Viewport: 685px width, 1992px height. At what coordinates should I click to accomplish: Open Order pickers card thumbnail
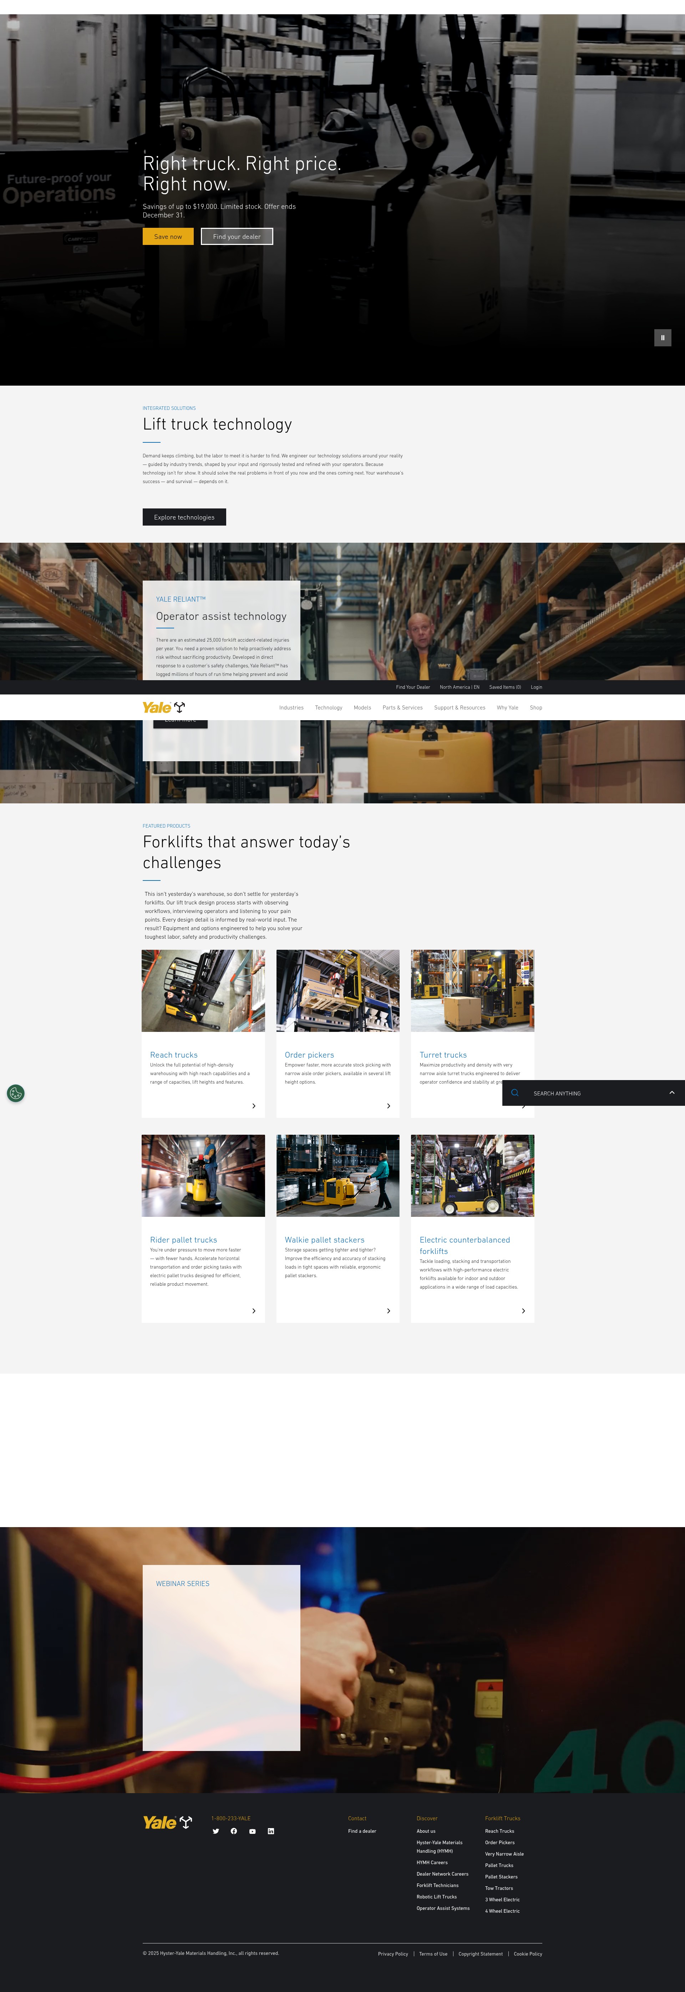(338, 990)
